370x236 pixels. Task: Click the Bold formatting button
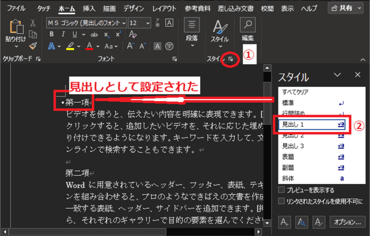click(x=53, y=34)
